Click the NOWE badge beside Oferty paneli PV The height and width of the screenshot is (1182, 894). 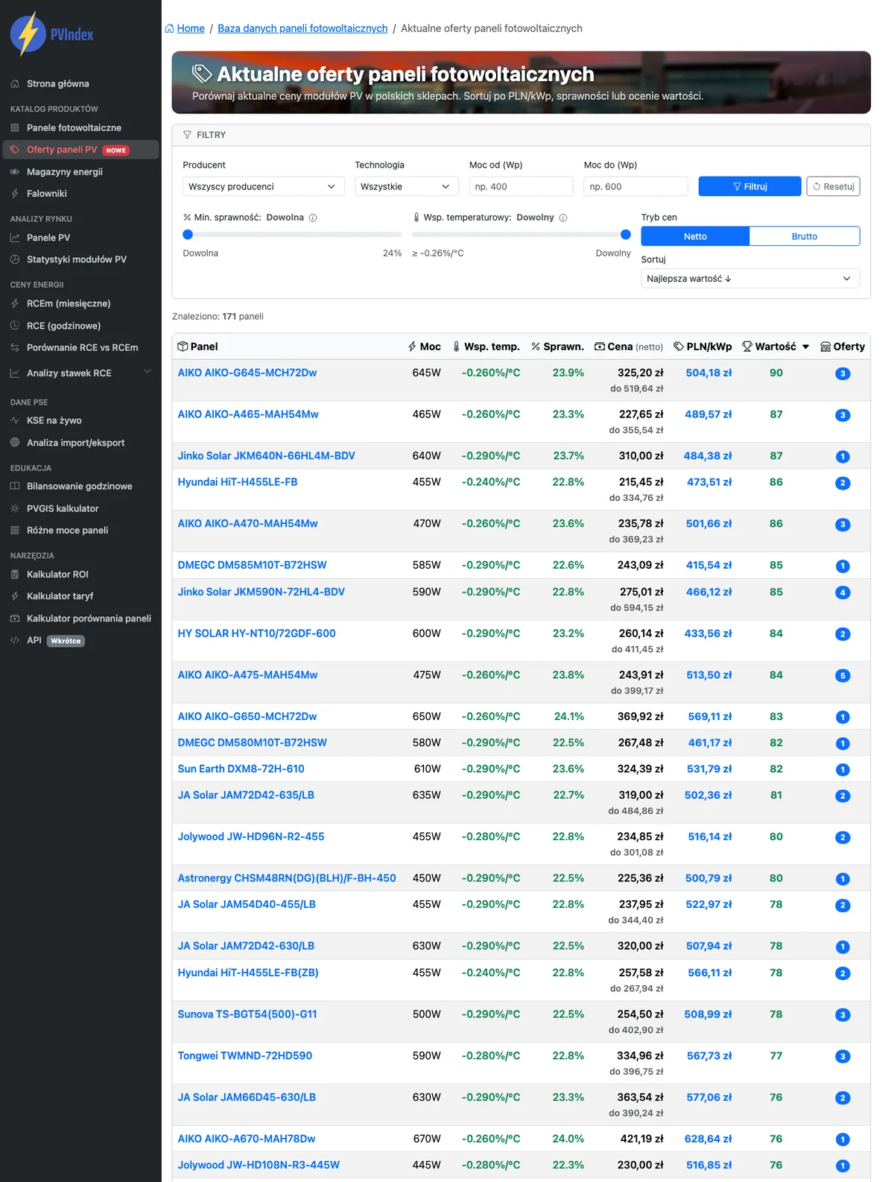point(115,151)
